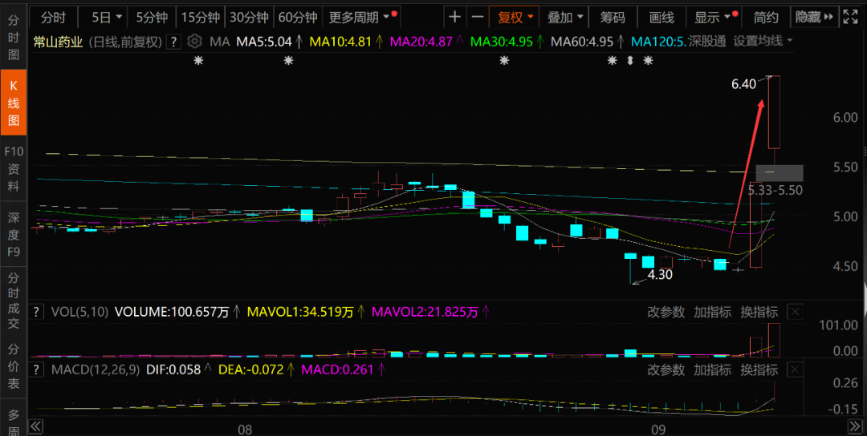This screenshot has height=436, width=867.
Task: Click 隐藏 to hide side panel
Action: click(814, 18)
